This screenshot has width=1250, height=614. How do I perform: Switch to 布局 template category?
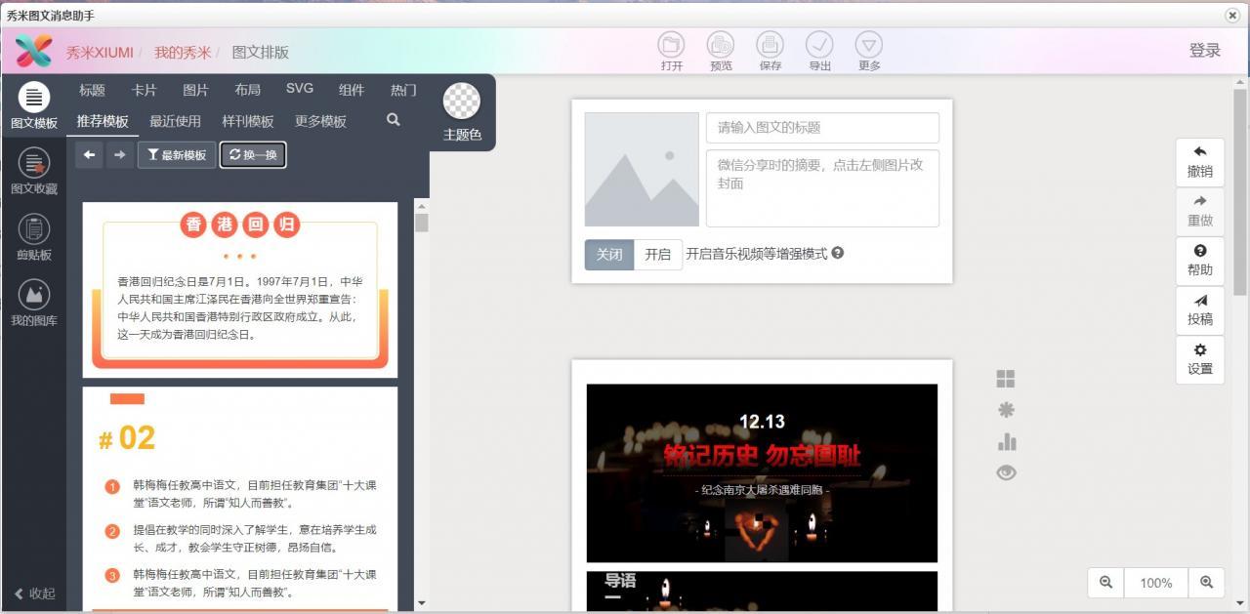pos(248,90)
